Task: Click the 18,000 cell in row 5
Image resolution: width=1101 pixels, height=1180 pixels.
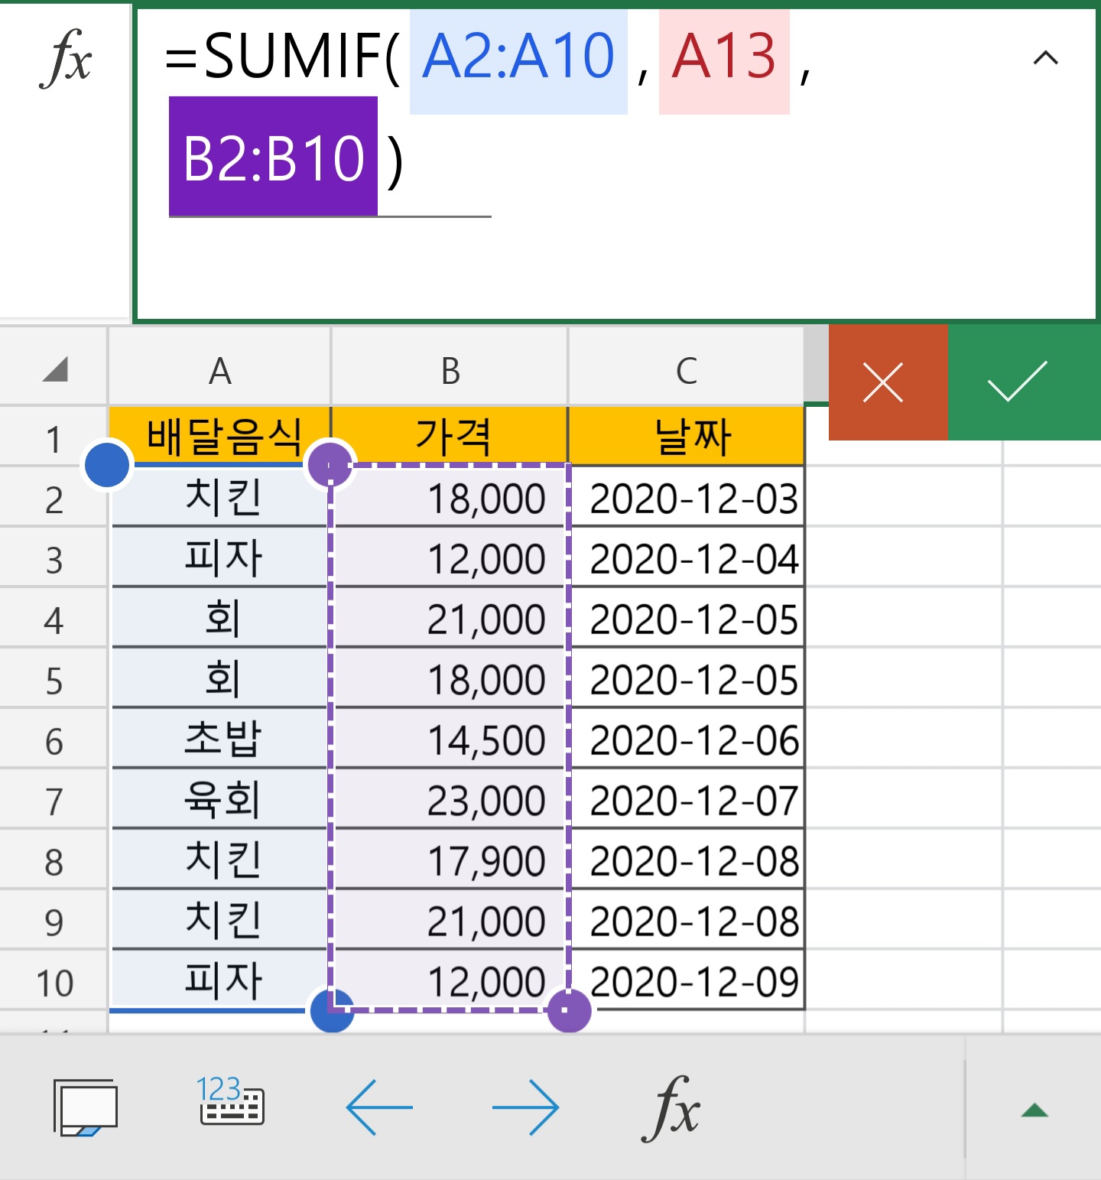Action: click(x=450, y=678)
